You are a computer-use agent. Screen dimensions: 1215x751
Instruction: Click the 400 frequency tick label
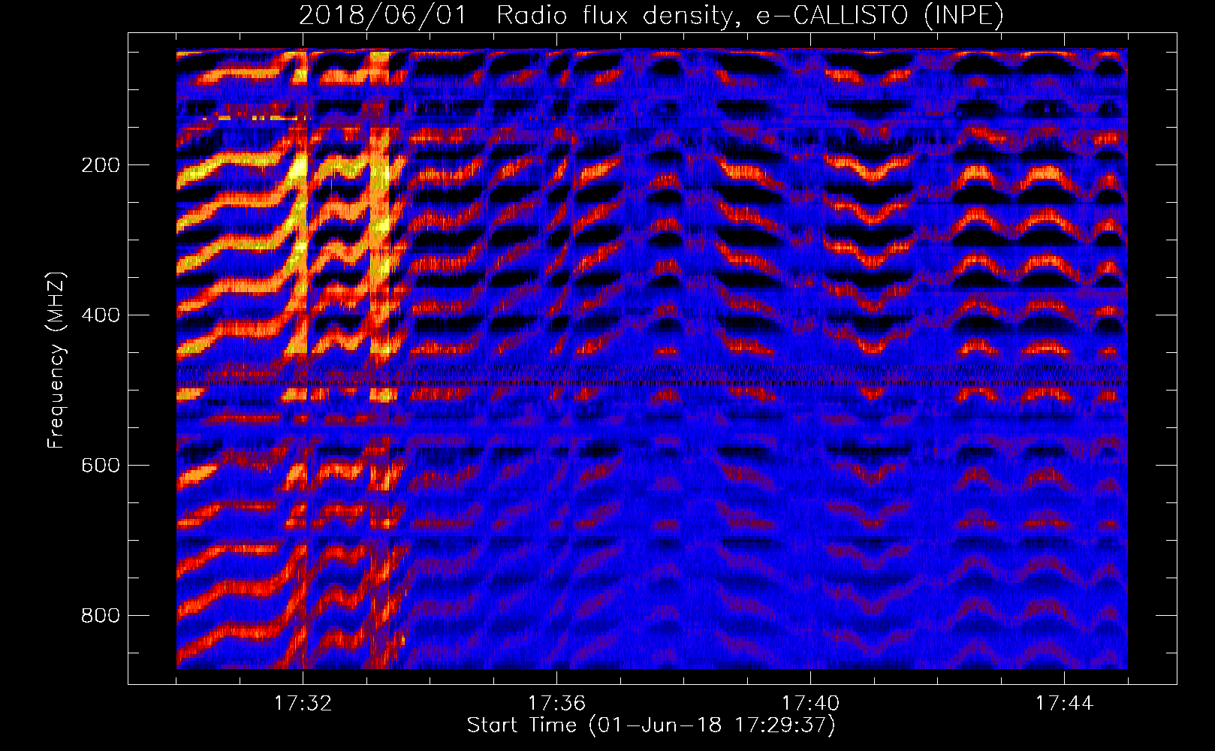click(x=101, y=315)
